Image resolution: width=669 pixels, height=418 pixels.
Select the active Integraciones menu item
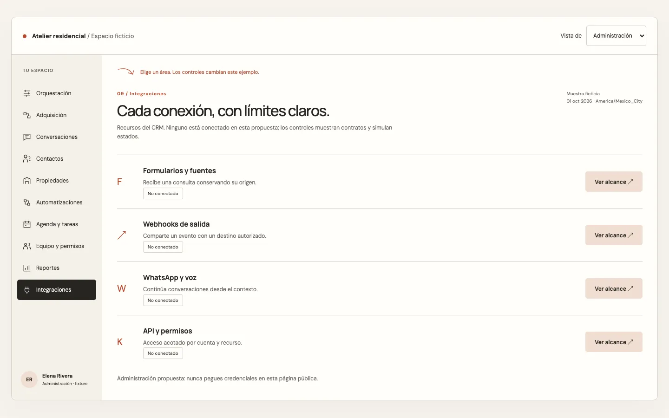click(57, 290)
